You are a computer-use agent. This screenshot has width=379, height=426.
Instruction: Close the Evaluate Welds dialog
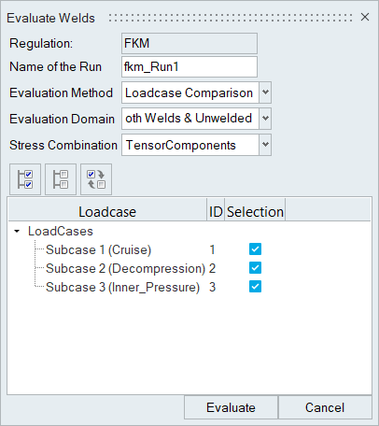click(x=365, y=17)
